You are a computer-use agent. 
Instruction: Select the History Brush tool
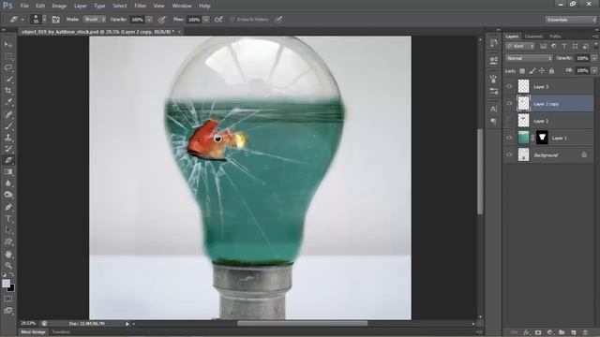tap(8, 149)
